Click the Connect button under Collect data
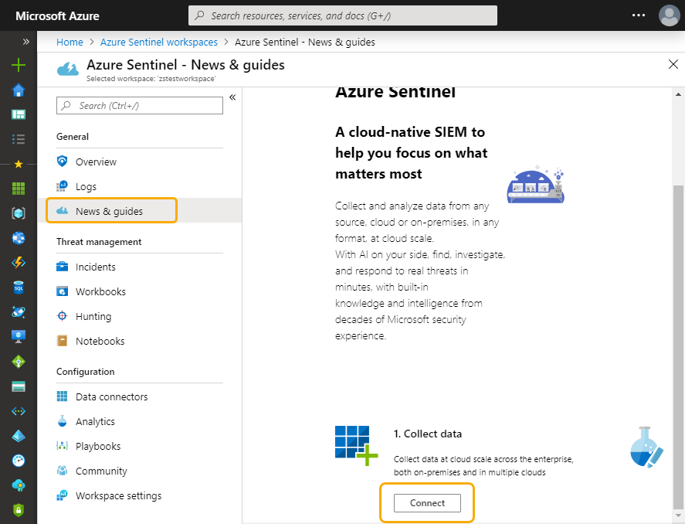The height and width of the screenshot is (524, 685). point(426,502)
